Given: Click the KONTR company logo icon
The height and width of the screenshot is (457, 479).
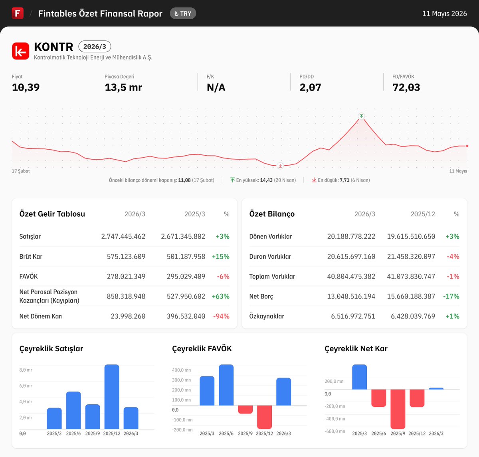Looking at the screenshot, I should tap(21, 51).
